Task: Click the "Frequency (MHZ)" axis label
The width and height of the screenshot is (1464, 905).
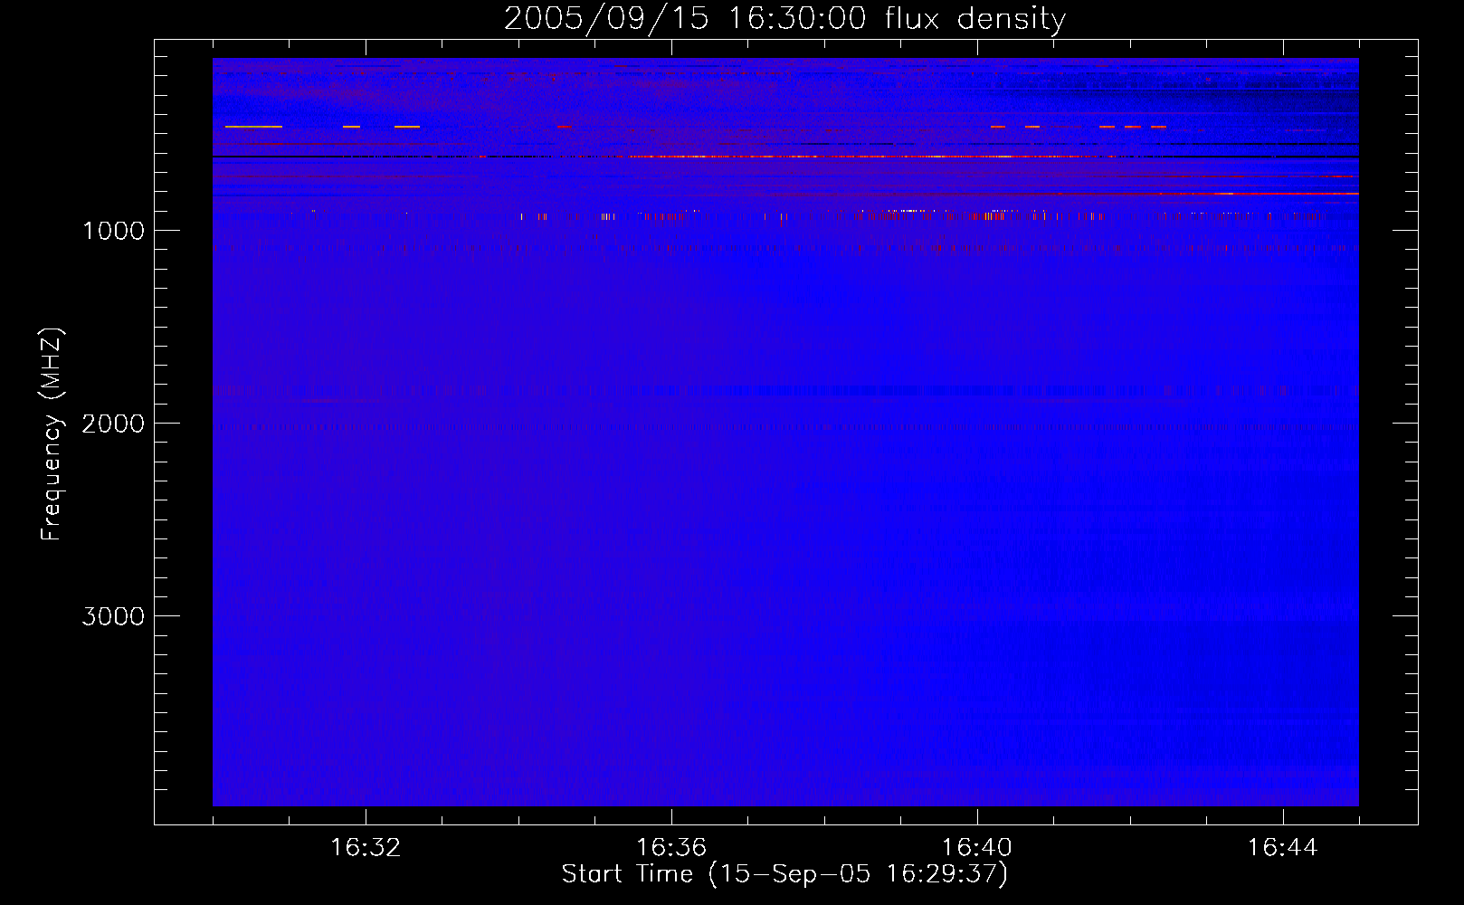Action: (x=52, y=433)
